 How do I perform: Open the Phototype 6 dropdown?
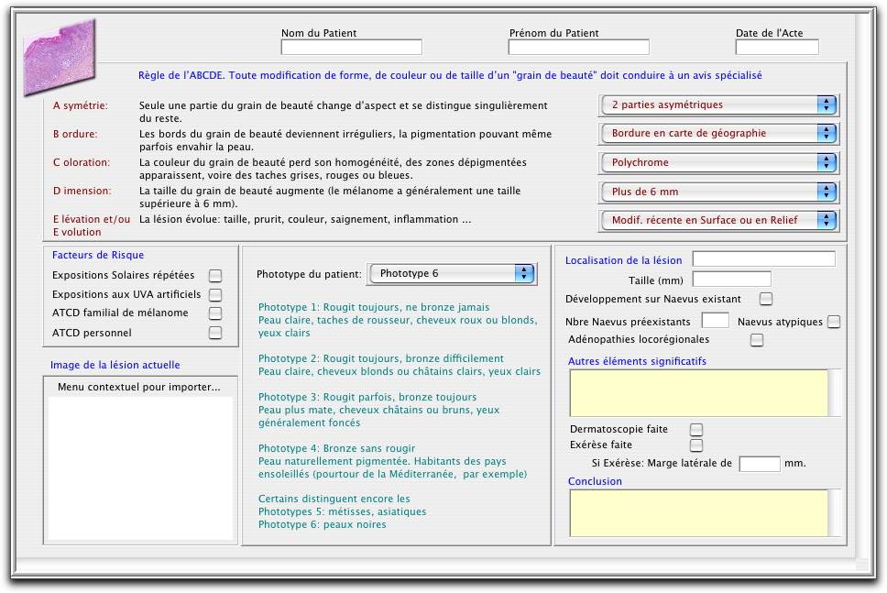[452, 273]
